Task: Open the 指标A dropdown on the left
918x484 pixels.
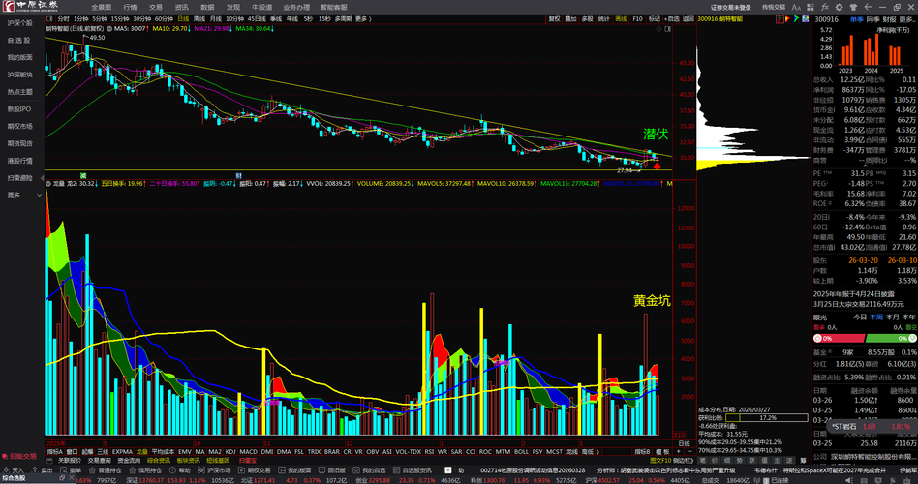Action: [54, 452]
